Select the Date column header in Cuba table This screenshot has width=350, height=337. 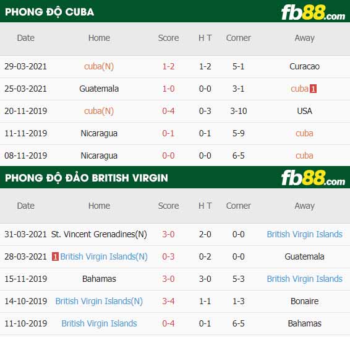[26, 38]
